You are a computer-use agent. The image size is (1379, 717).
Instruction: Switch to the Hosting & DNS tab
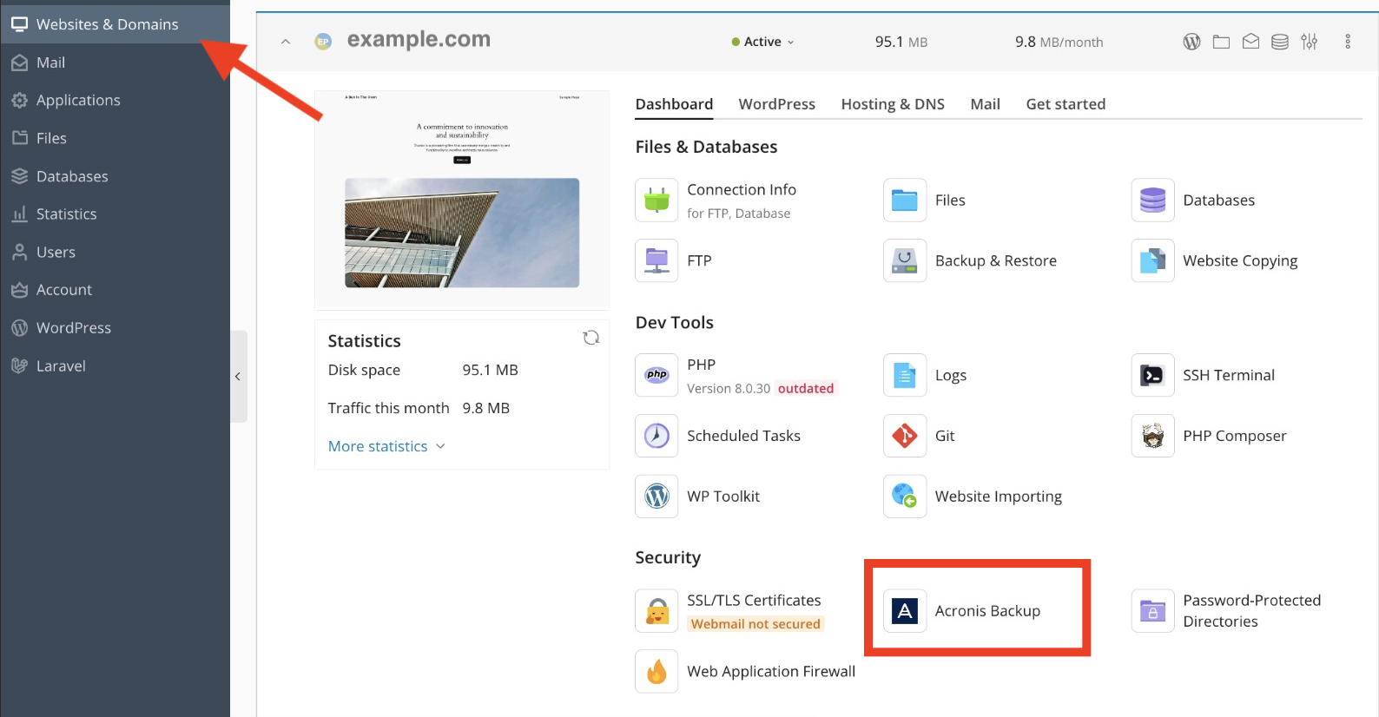click(x=893, y=104)
